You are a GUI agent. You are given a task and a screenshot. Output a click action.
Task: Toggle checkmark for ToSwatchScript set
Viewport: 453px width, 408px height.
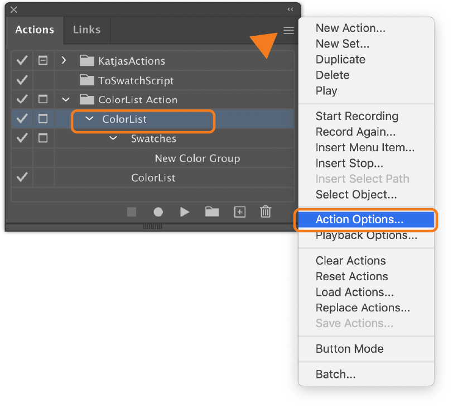click(x=22, y=80)
